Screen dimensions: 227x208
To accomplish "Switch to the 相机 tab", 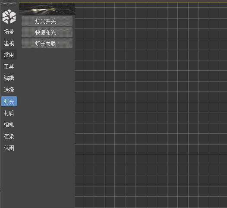I will tap(9, 125).
